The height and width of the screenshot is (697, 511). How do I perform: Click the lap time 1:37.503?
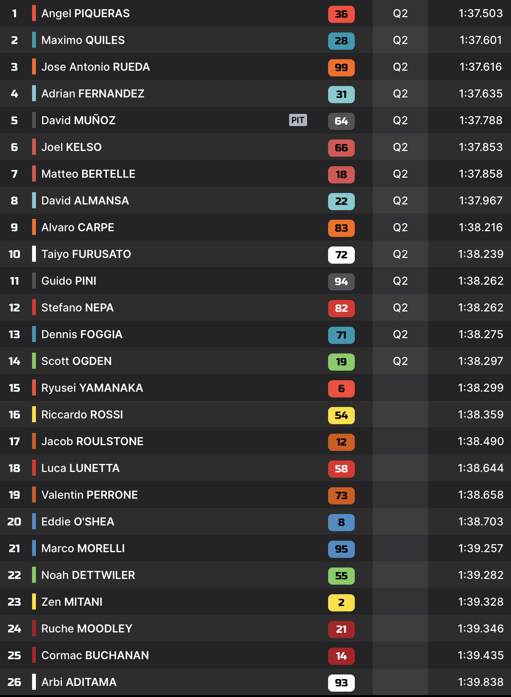(x=480, y=13)
